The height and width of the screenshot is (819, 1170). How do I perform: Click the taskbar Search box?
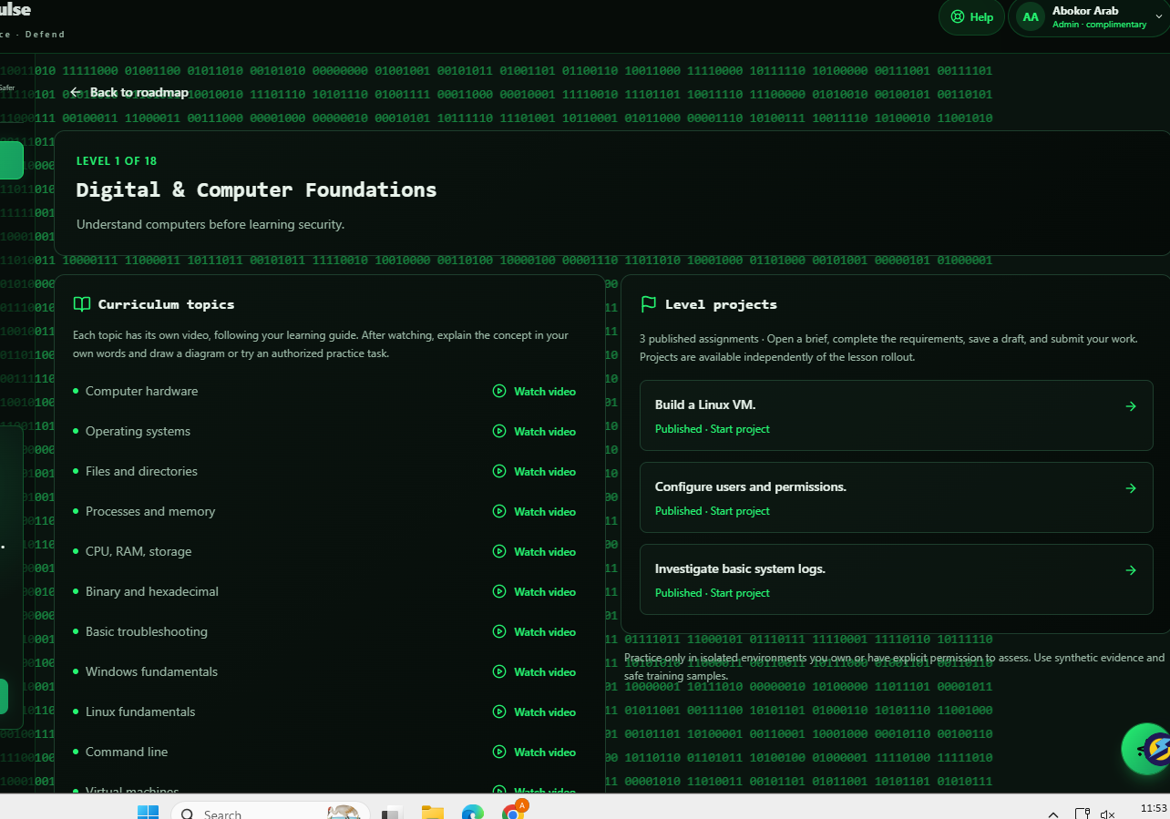coord(270,811)
